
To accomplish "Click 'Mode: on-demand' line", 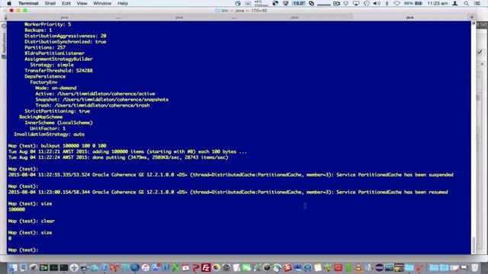I will (x=56, y=88).
